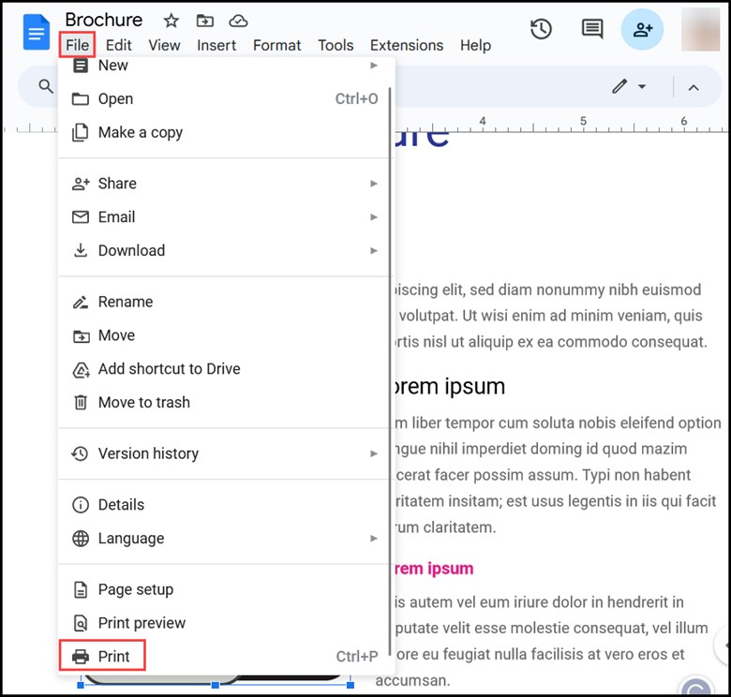Open the comments history icon
Image resolution: width=731 pixels, height=697 pixels.
click(592, 29)
